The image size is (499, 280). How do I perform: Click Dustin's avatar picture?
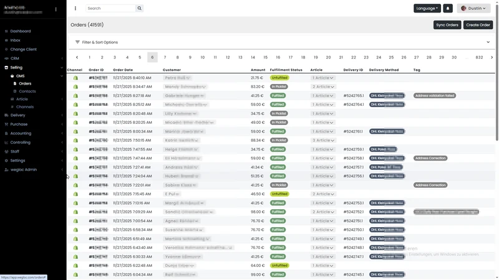click(463, 8)
